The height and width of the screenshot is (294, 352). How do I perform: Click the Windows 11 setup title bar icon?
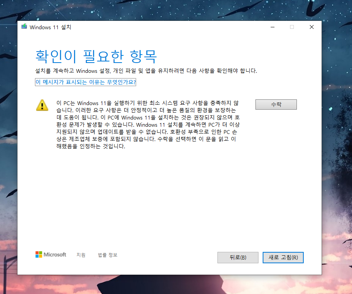[x=24, y=27]
